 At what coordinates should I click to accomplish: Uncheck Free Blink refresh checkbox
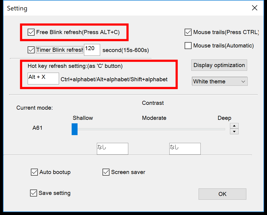31,32
